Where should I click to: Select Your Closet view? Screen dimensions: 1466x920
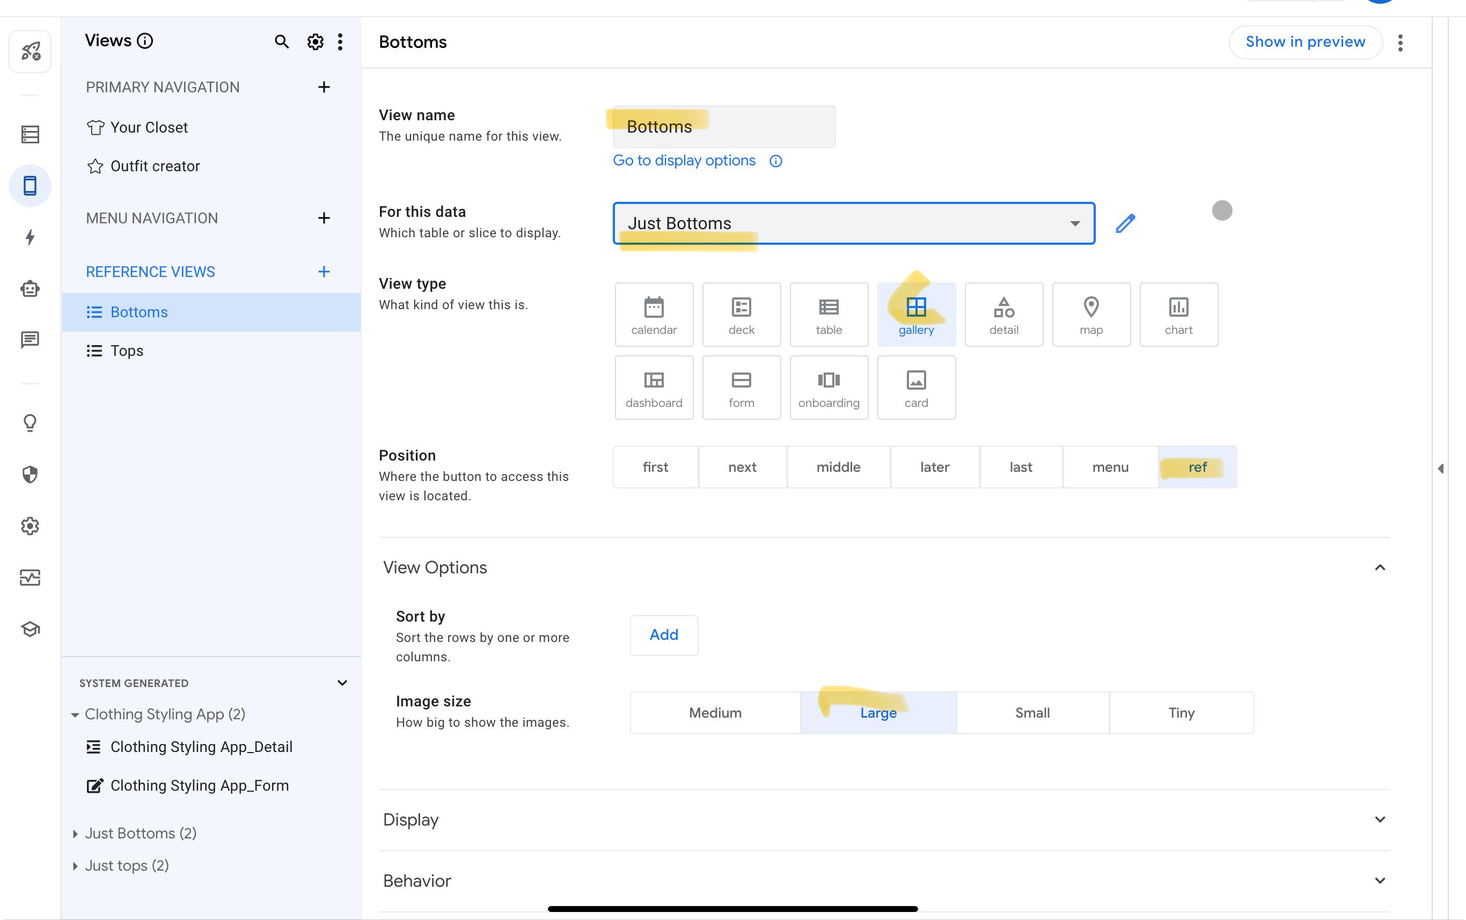[211, 127]
